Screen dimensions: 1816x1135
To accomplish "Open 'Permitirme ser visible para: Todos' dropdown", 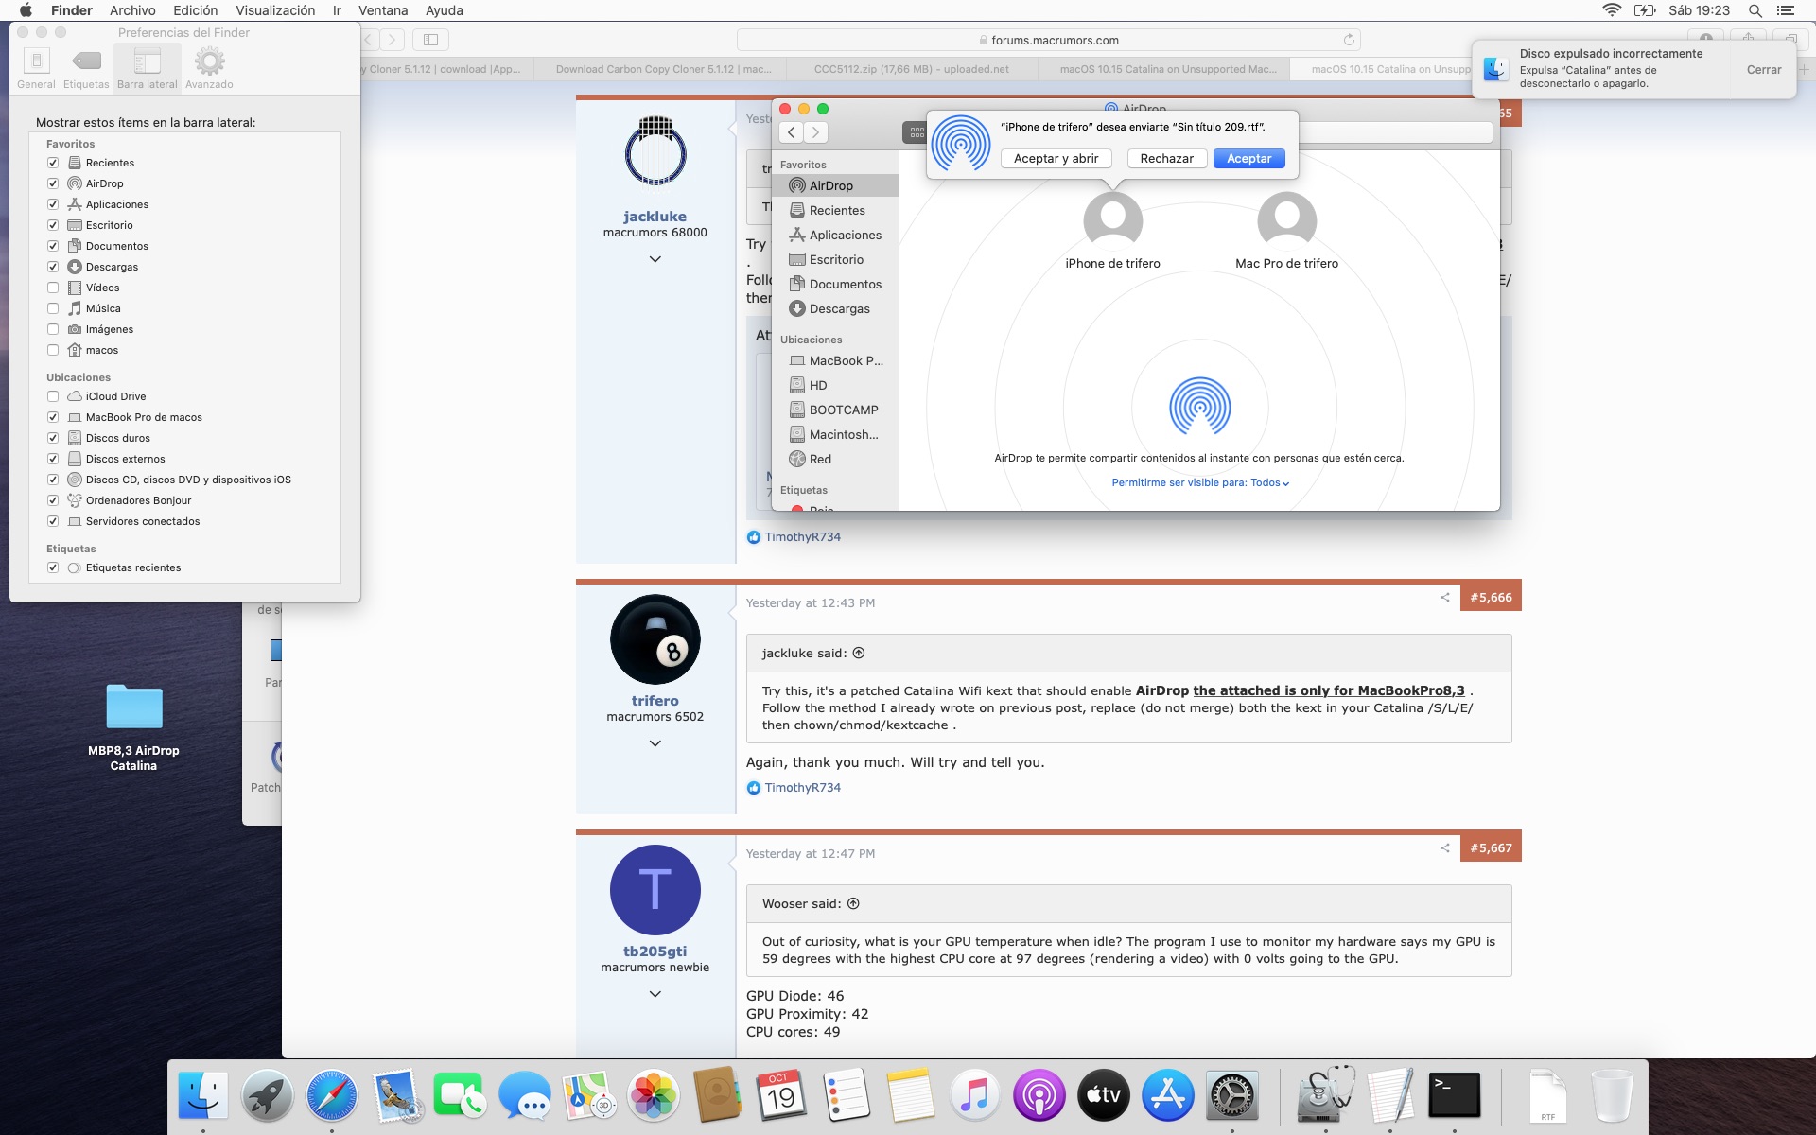I will 1200,482.
